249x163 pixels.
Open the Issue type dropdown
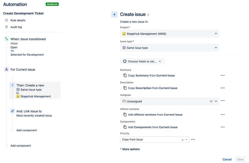[169, 48]
